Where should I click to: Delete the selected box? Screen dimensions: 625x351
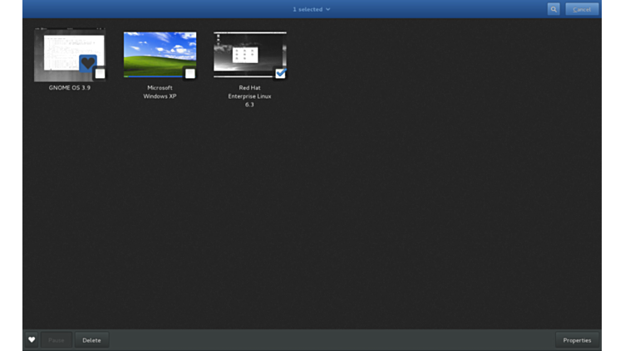click(91, 340)
